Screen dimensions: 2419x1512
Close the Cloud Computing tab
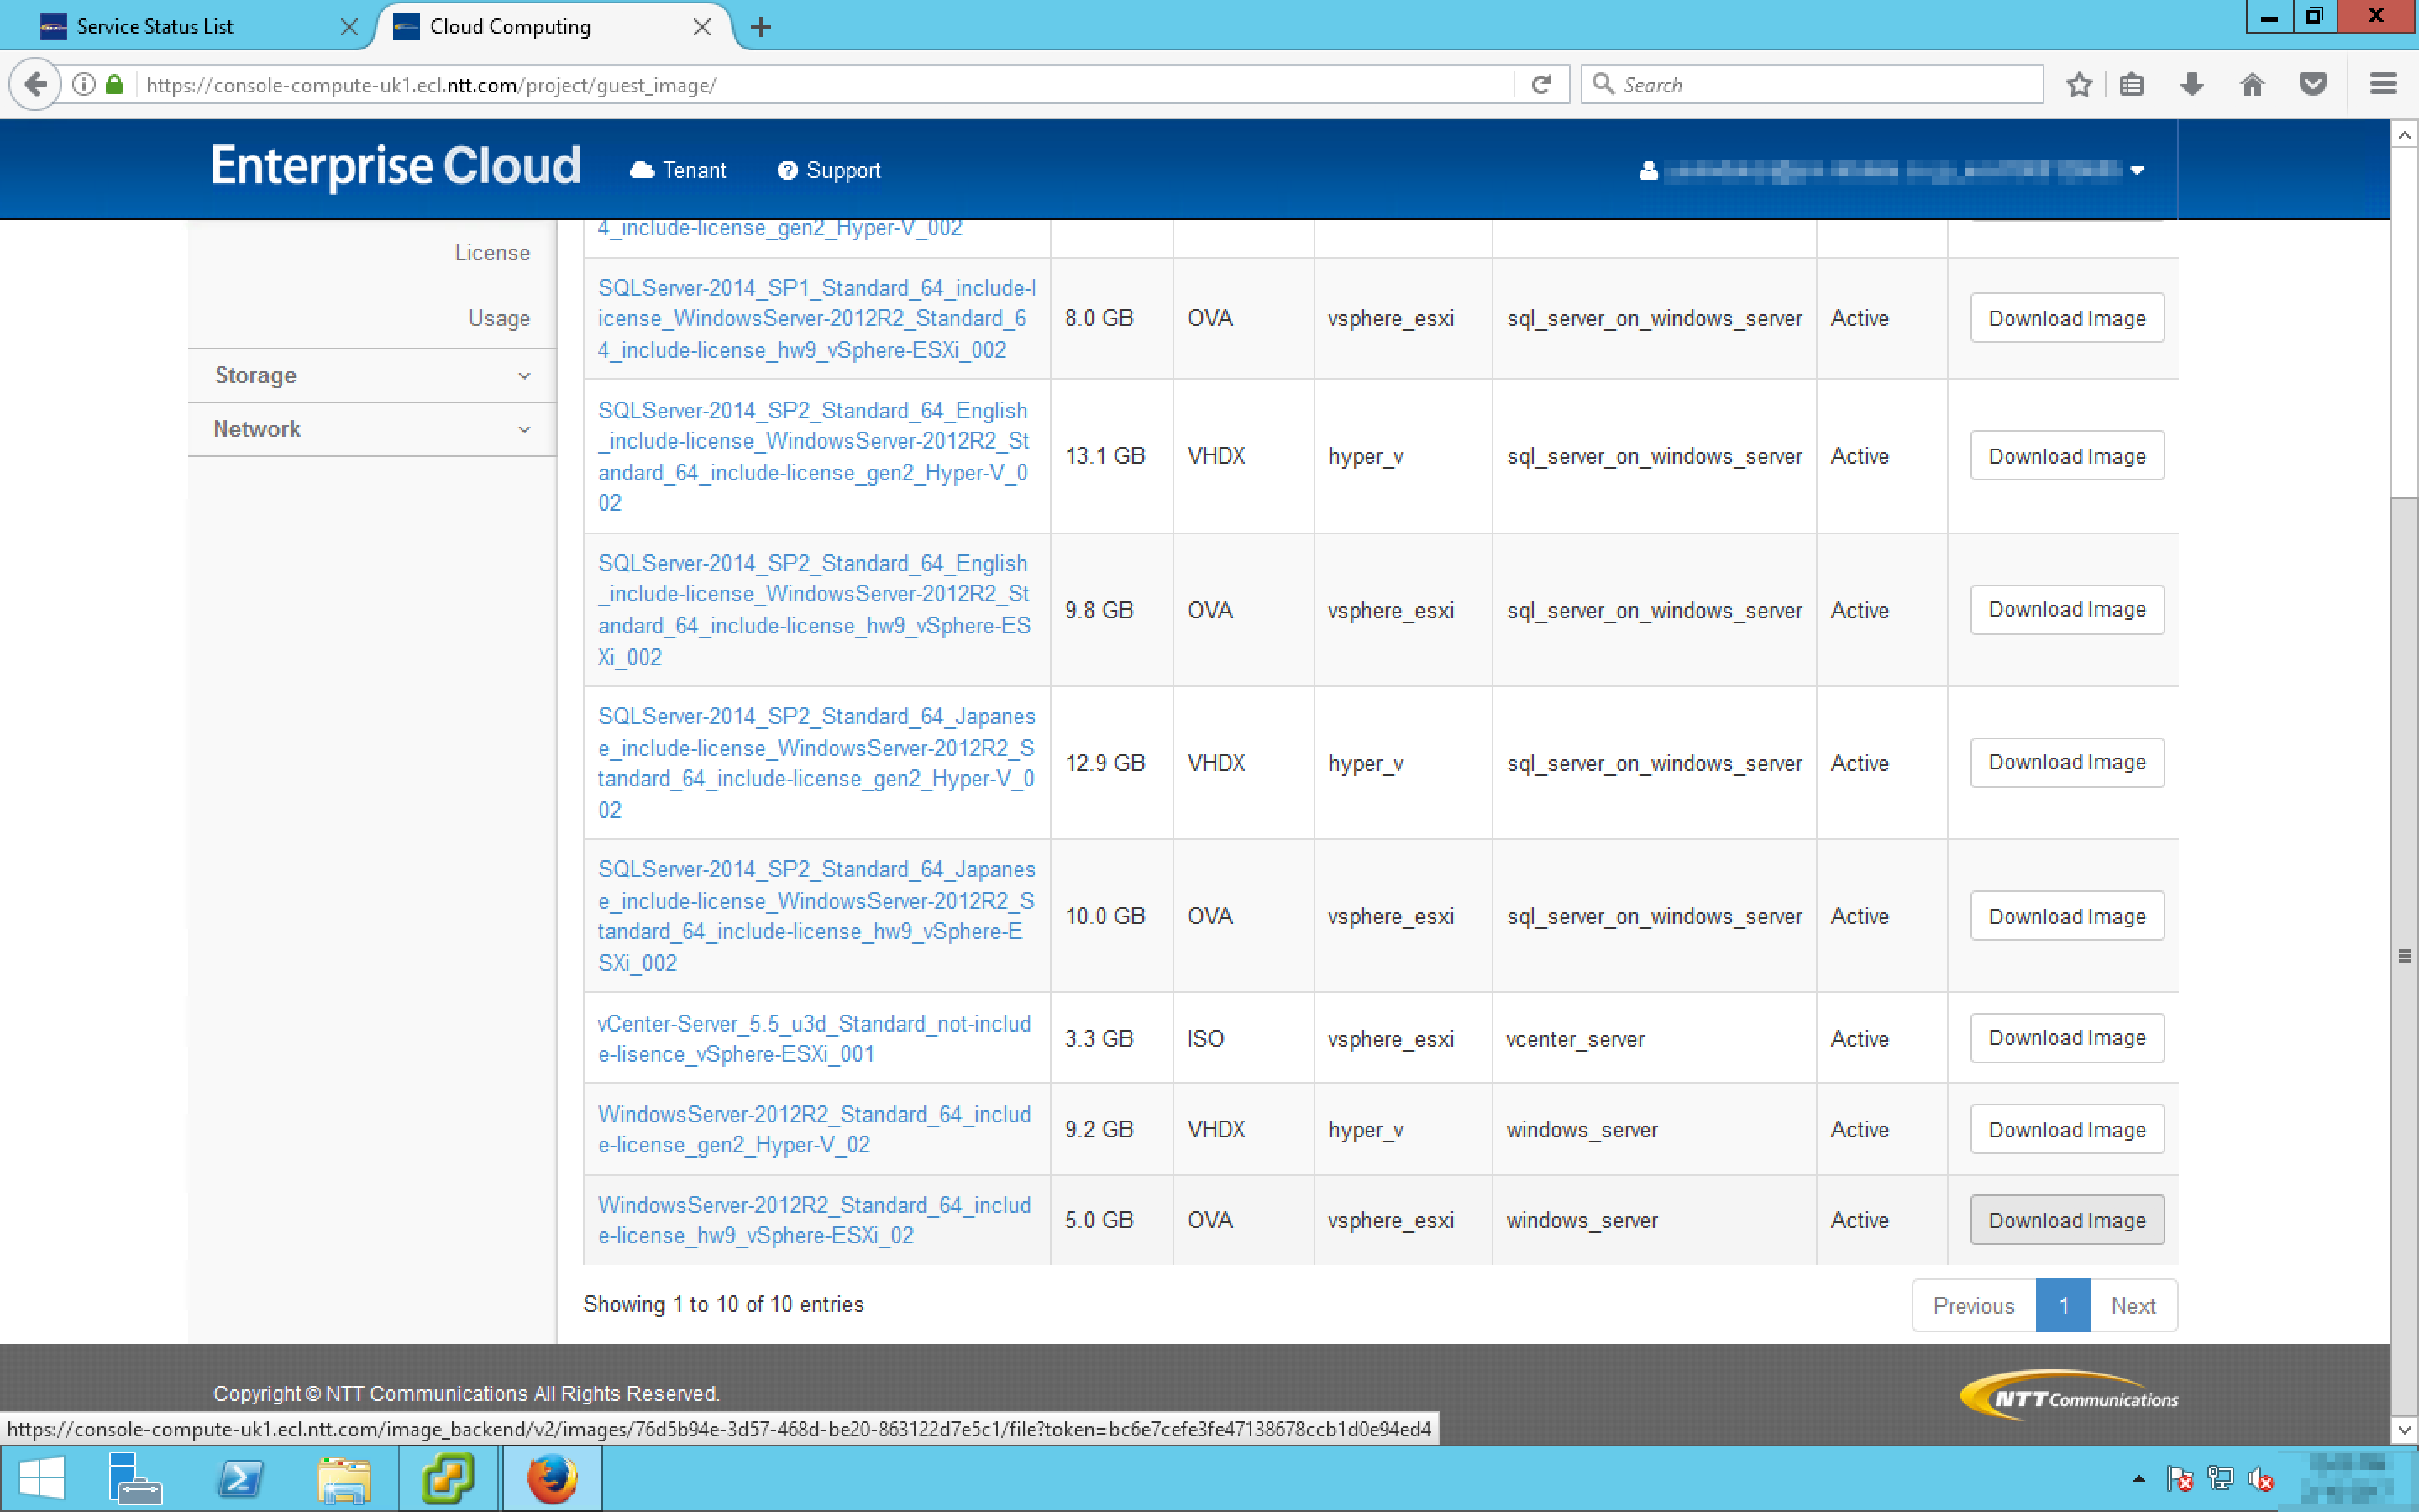pos(701,27)
